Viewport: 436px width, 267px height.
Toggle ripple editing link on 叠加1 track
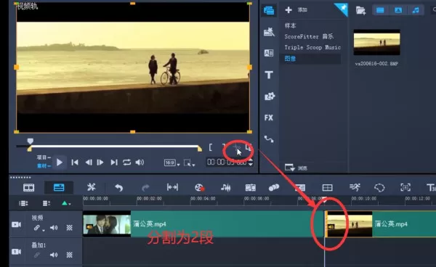37,255
